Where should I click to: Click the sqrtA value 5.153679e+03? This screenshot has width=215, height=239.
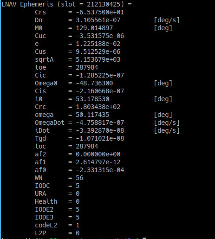click(98, 59)
